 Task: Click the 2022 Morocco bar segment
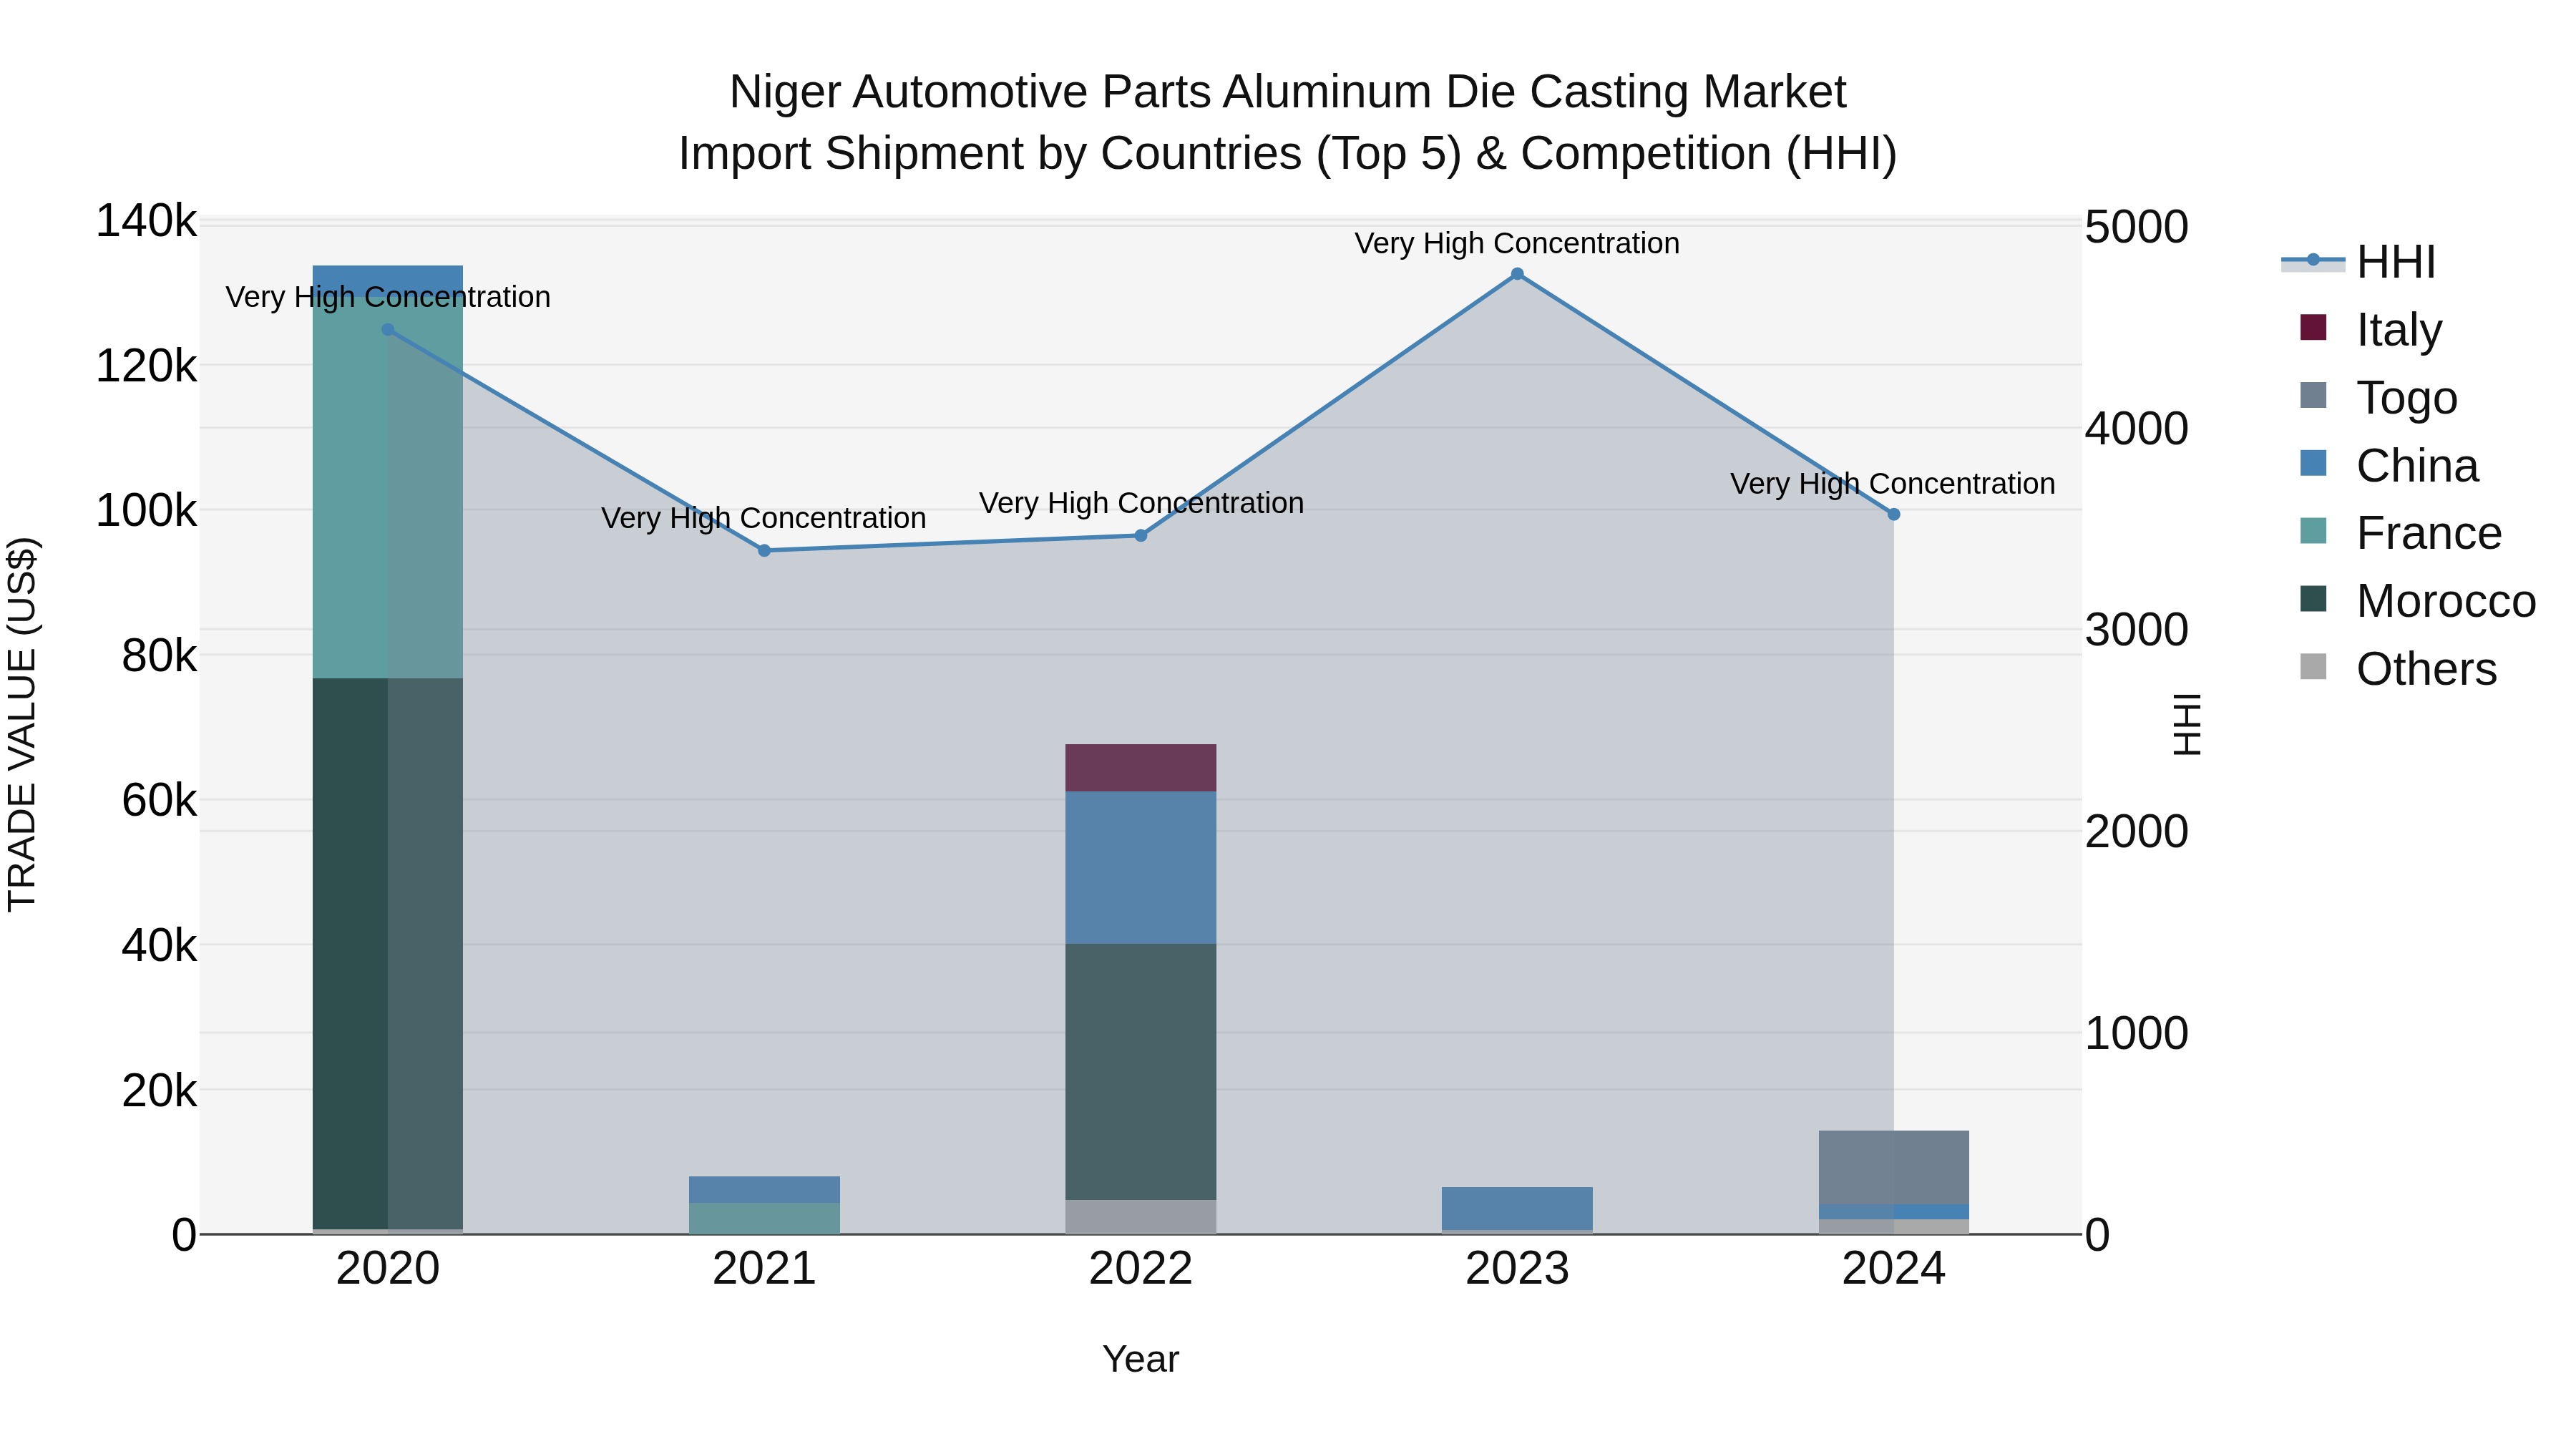click(1141, 1072)
